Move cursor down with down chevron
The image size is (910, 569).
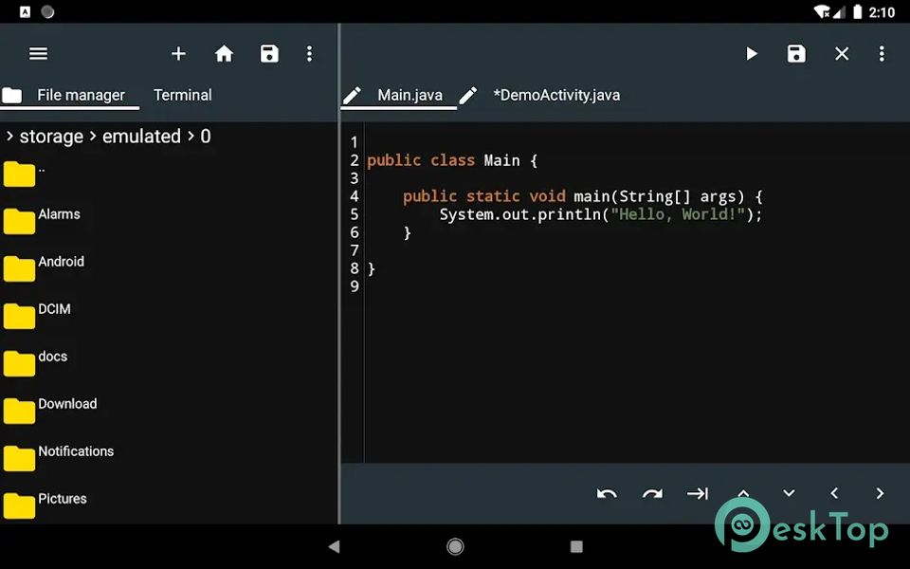789,493
